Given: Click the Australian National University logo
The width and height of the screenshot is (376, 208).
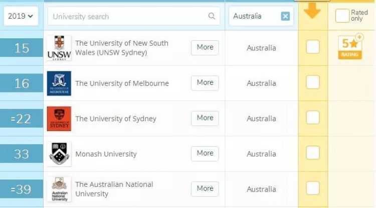Looking at the screenshot, I should pos(59,189).
